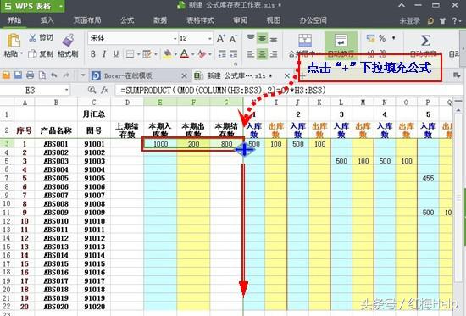Toggle Bold formatting

(93, 54)
